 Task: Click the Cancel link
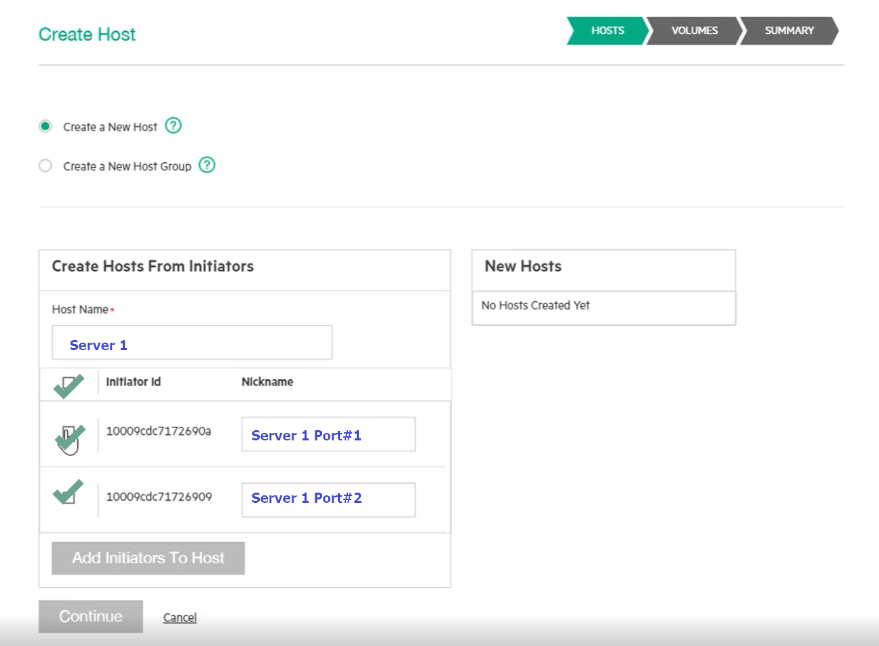point(179,617)
